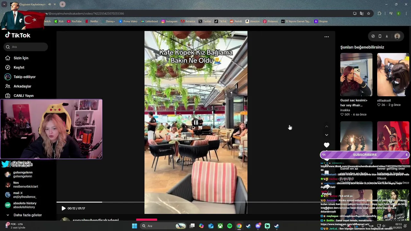Open Takip ediliyor feed
Screen dimensions: 411x231
[x=25, y=77]
